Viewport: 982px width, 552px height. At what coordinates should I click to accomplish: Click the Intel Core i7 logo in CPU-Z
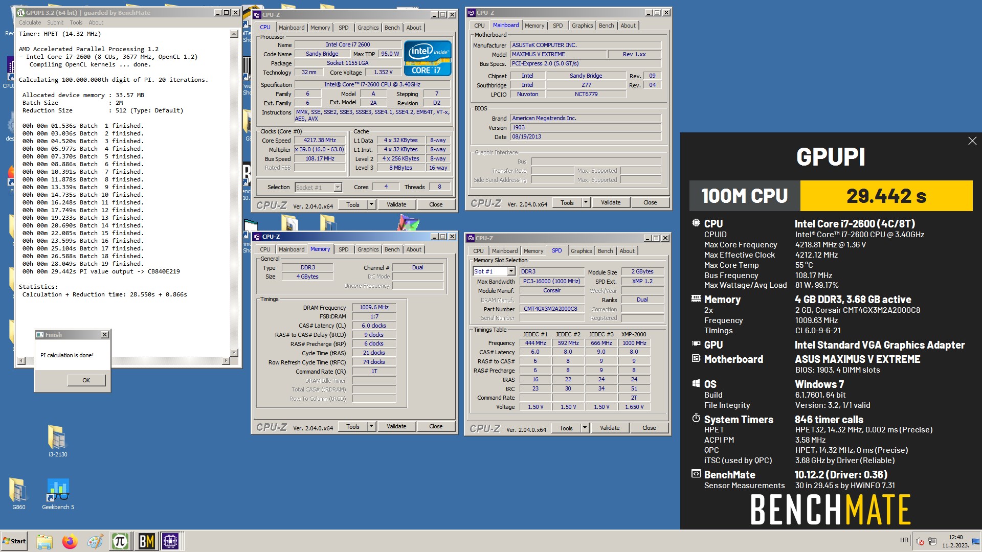pyautogui.click(x=428, y=58)
